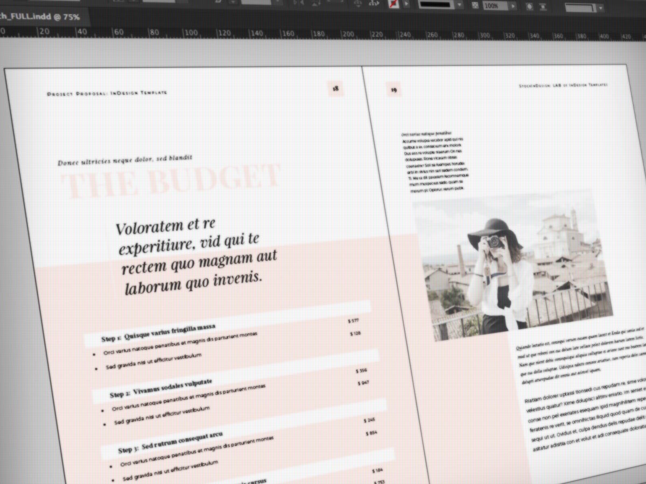Click the none fill swatch with red slash

pos(394,5)
